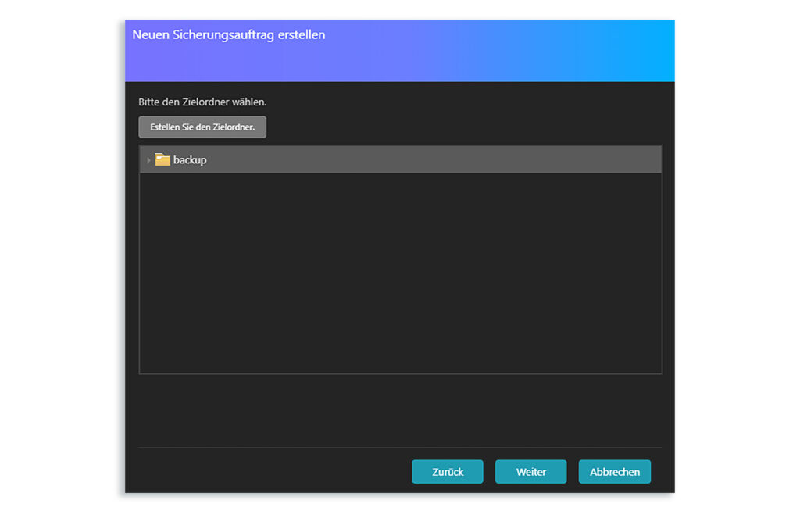Click the folder symbol beside 'backup'
Viewport: 800px width, 518px height.
pos(162,159)
